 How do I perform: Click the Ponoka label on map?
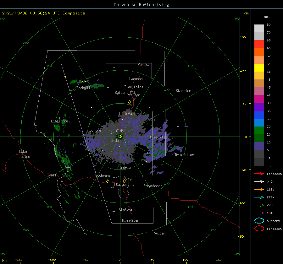click(x=143, y=65)
